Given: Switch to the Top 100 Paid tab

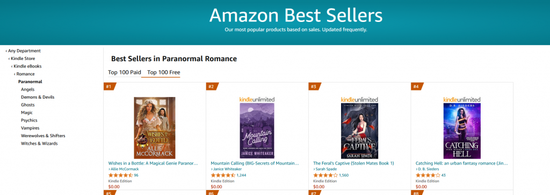Looking at the screenshot, I should coord(125,72).
